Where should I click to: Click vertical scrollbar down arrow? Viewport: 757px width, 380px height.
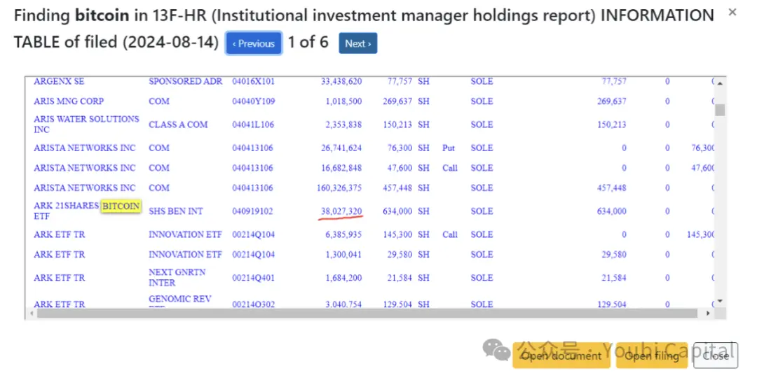click(x=720, y=301)
